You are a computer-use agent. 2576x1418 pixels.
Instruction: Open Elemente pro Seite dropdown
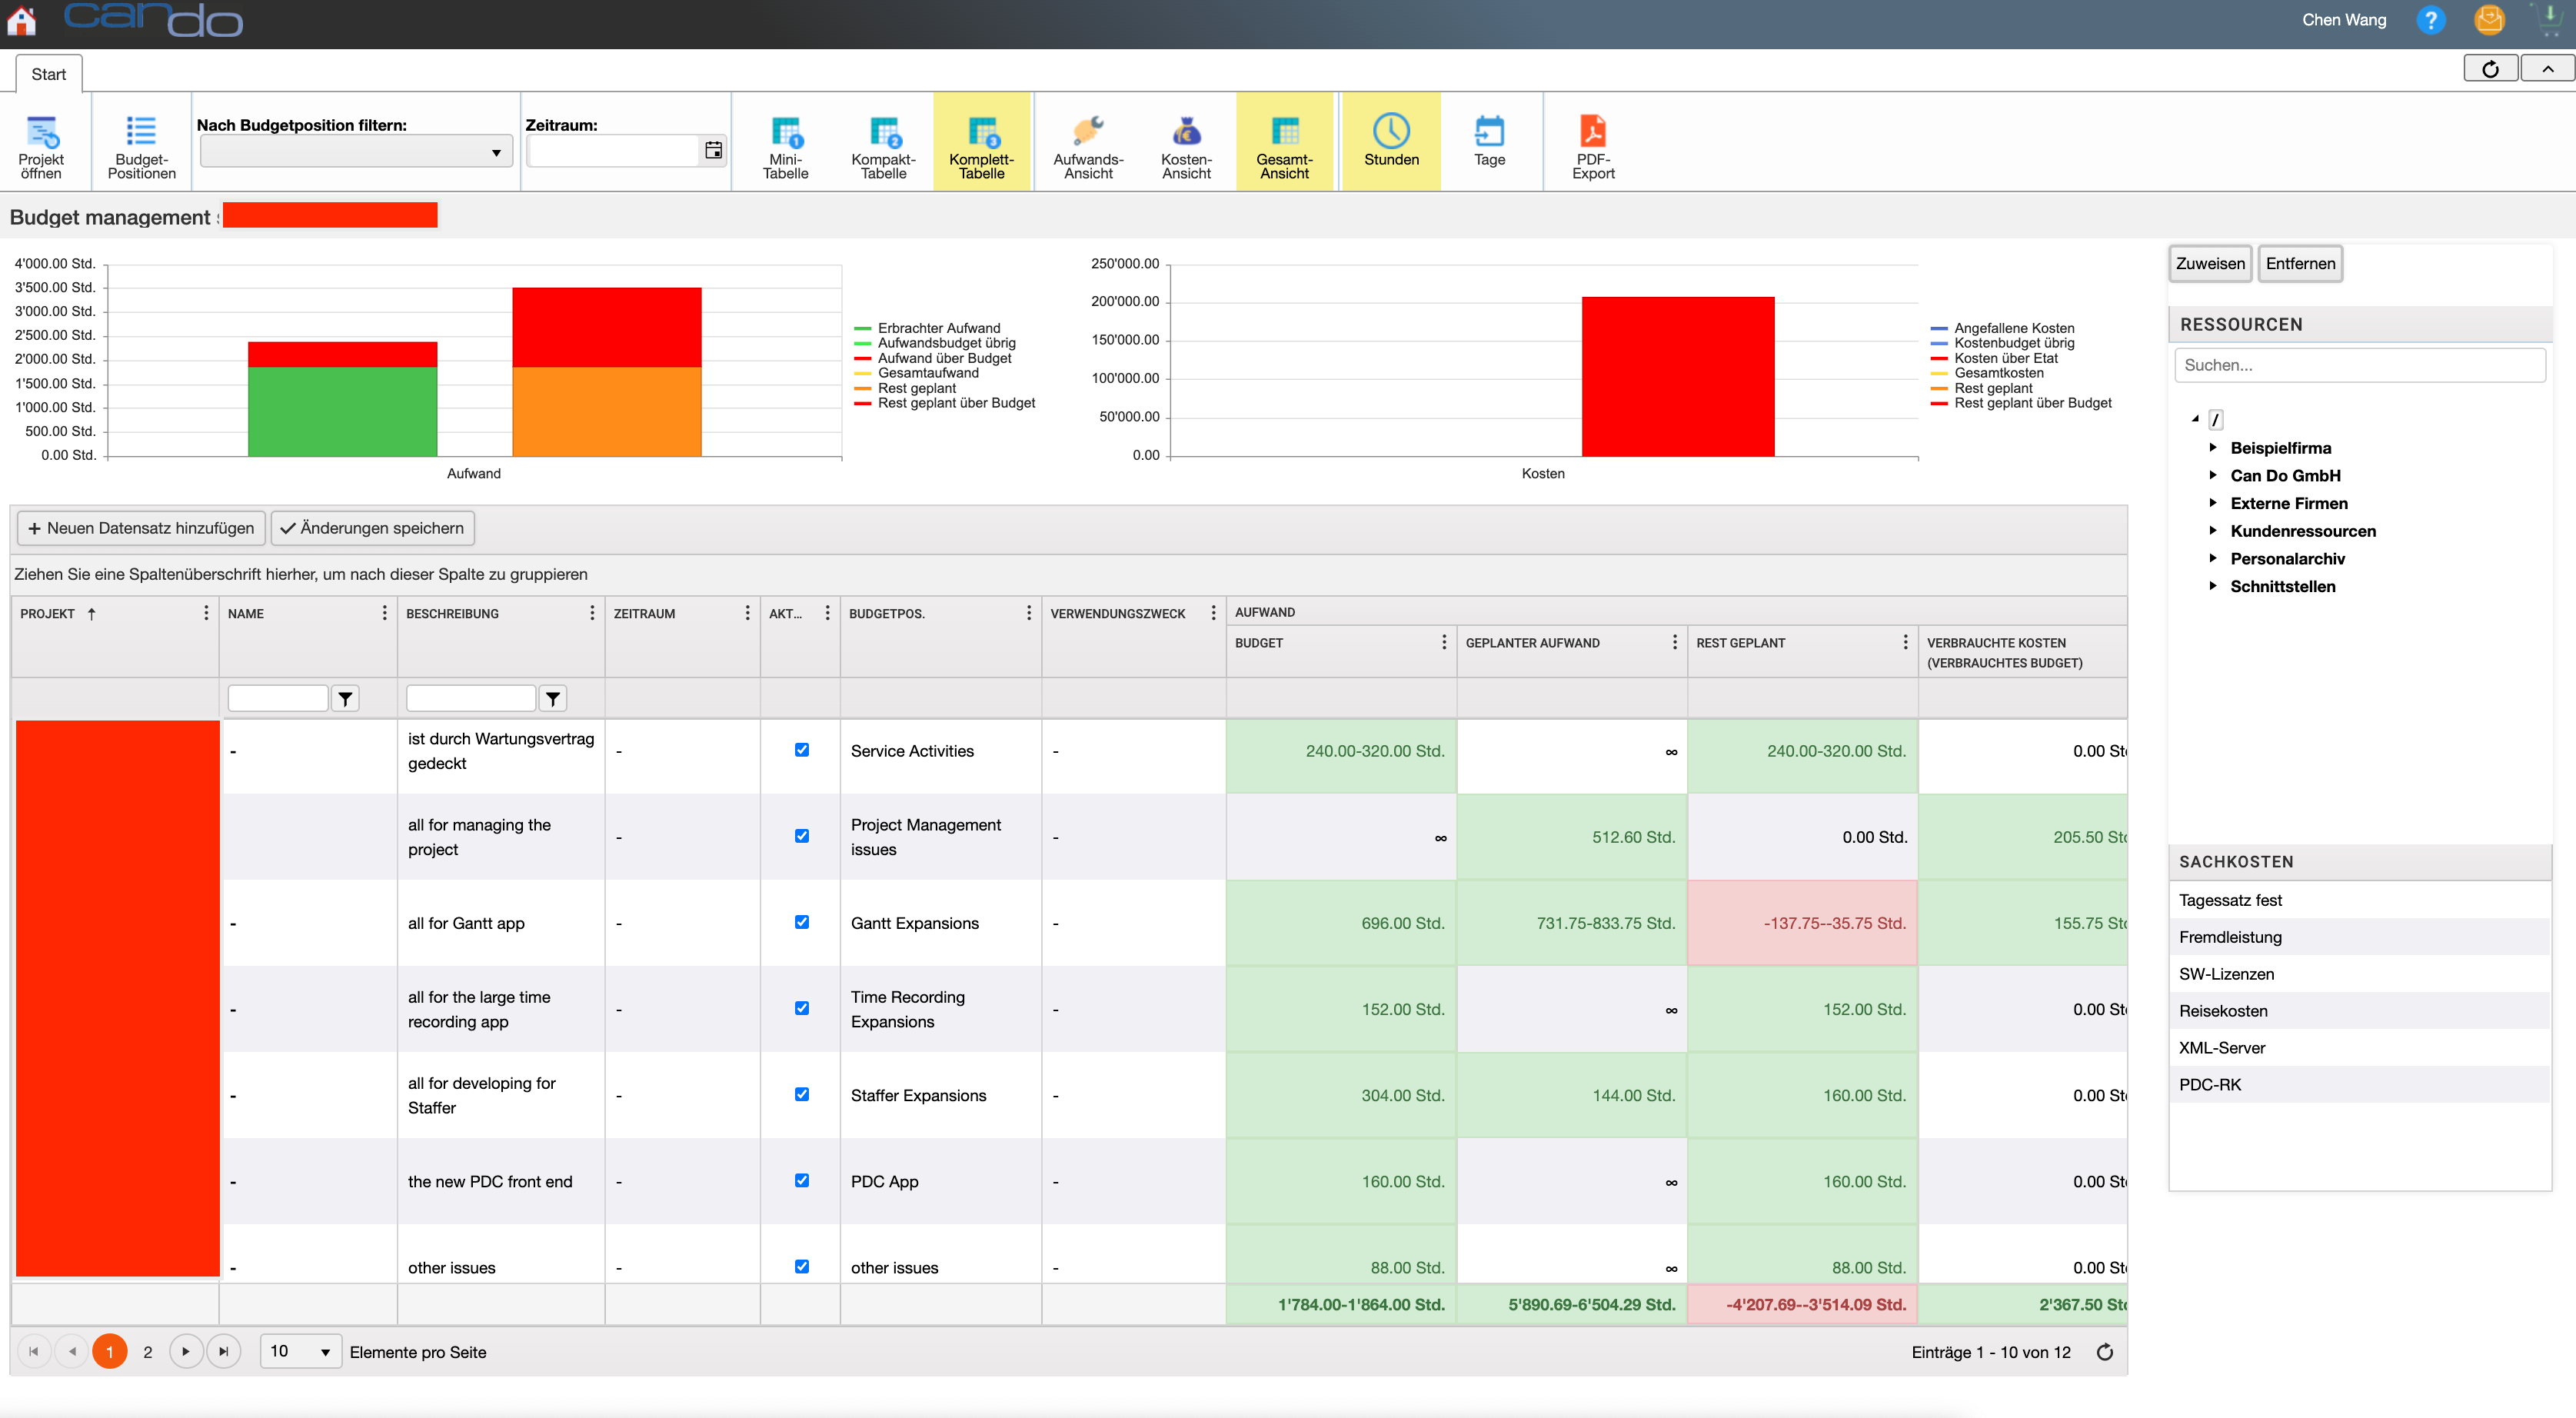(300, 1352)
